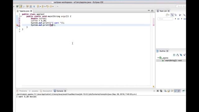The height and width of the screenshot is (112, 199).
Task: Toggle alphabetical Sort in Outline
Action: coord(178,55)
